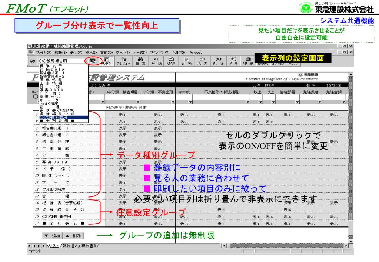Select row 10 関連ファイル label

coord(55,175)
